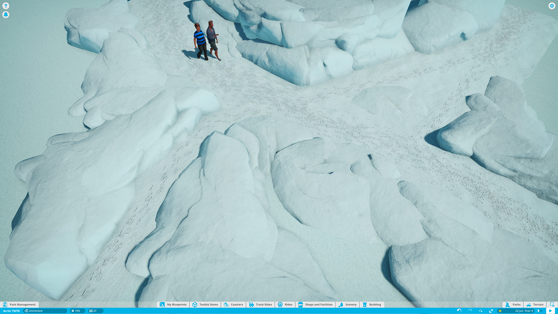Open Park Management tab
Image resolution: width=558 pixels, height=314 pixels.
[x=19, y=305]
